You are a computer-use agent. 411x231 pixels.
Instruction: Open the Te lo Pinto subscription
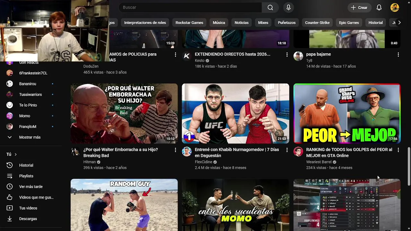click(31, 105)
